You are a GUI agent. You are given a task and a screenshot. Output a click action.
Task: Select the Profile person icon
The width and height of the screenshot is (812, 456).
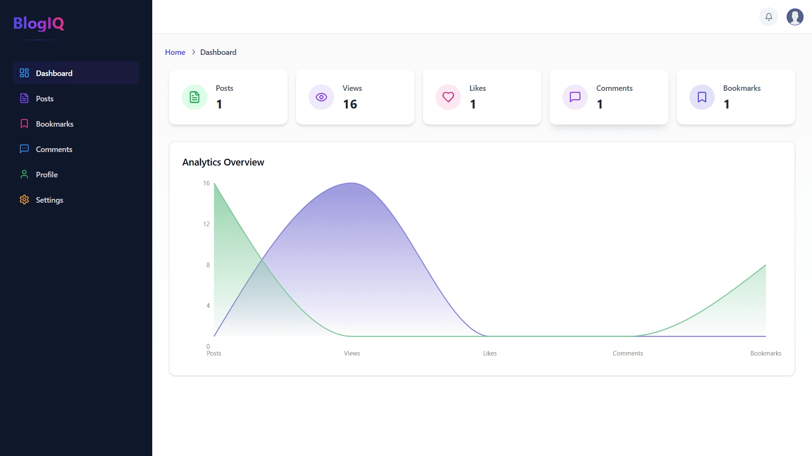24,174
